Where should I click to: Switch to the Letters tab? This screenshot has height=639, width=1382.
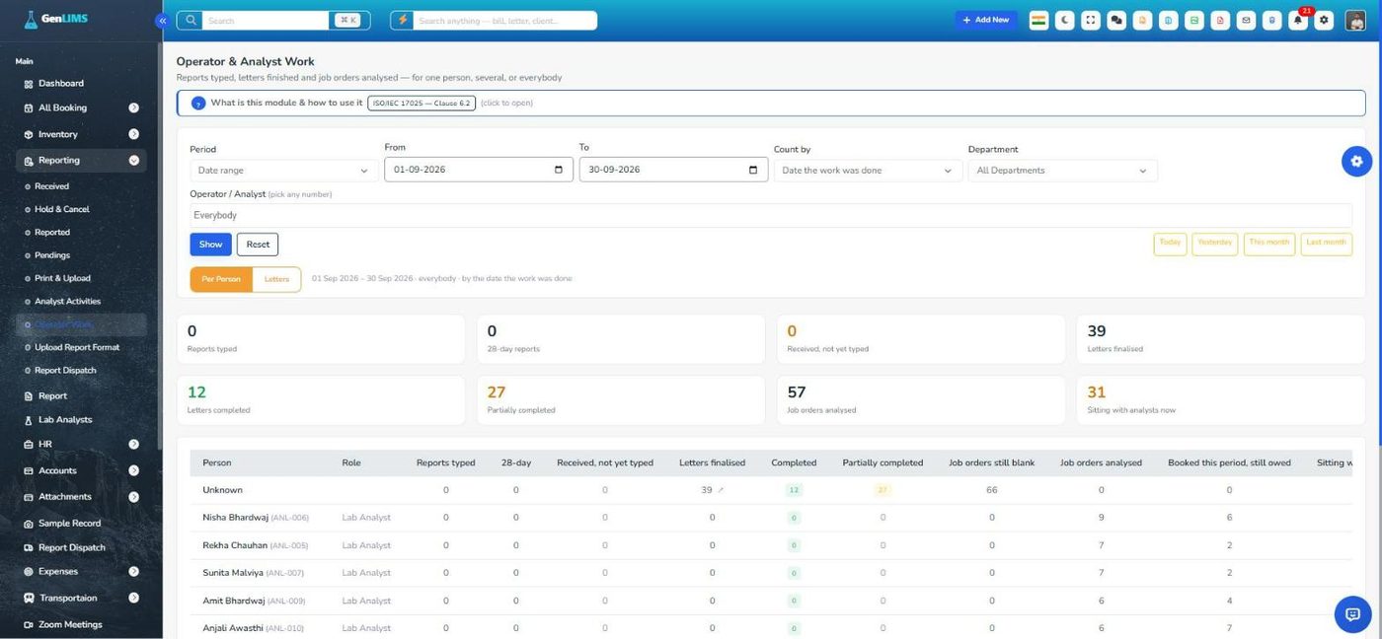(276, 279)
